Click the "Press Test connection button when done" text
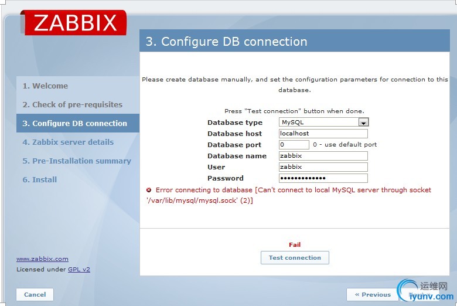The height and width of the screenshot is (306, 457). (294, 111)
